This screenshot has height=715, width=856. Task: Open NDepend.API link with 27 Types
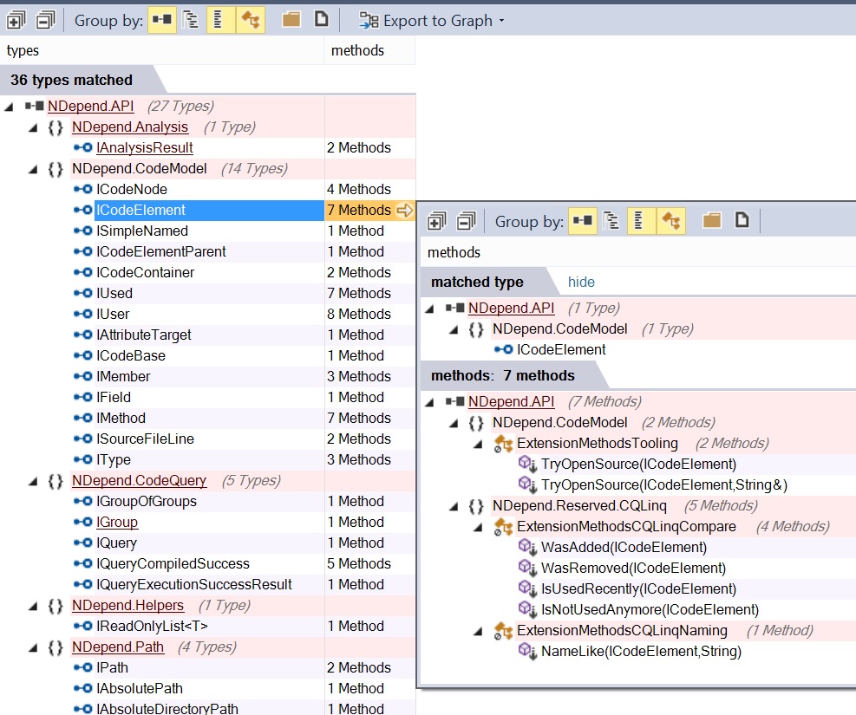90,106
